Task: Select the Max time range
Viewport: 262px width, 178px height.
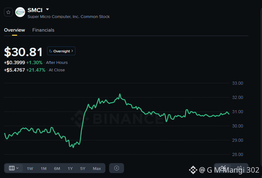Action: (x=97, y=168)
